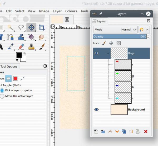This screenshot has width=158, height=146.
Task: Roll up the Layers window
Action: (142, 14)
